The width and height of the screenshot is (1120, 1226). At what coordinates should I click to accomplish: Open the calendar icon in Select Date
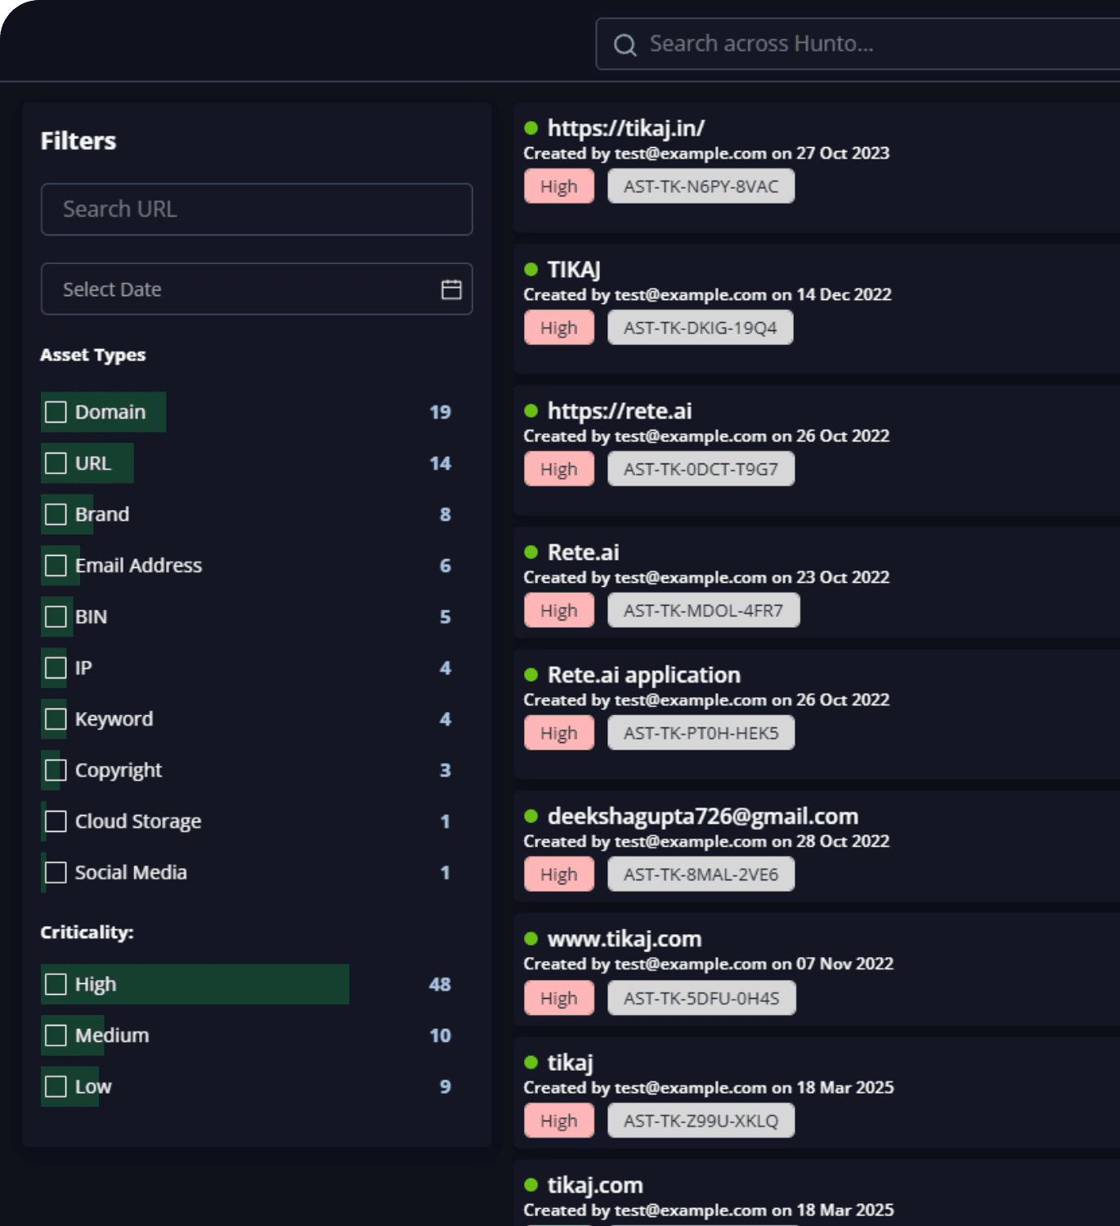pos(451,289)
